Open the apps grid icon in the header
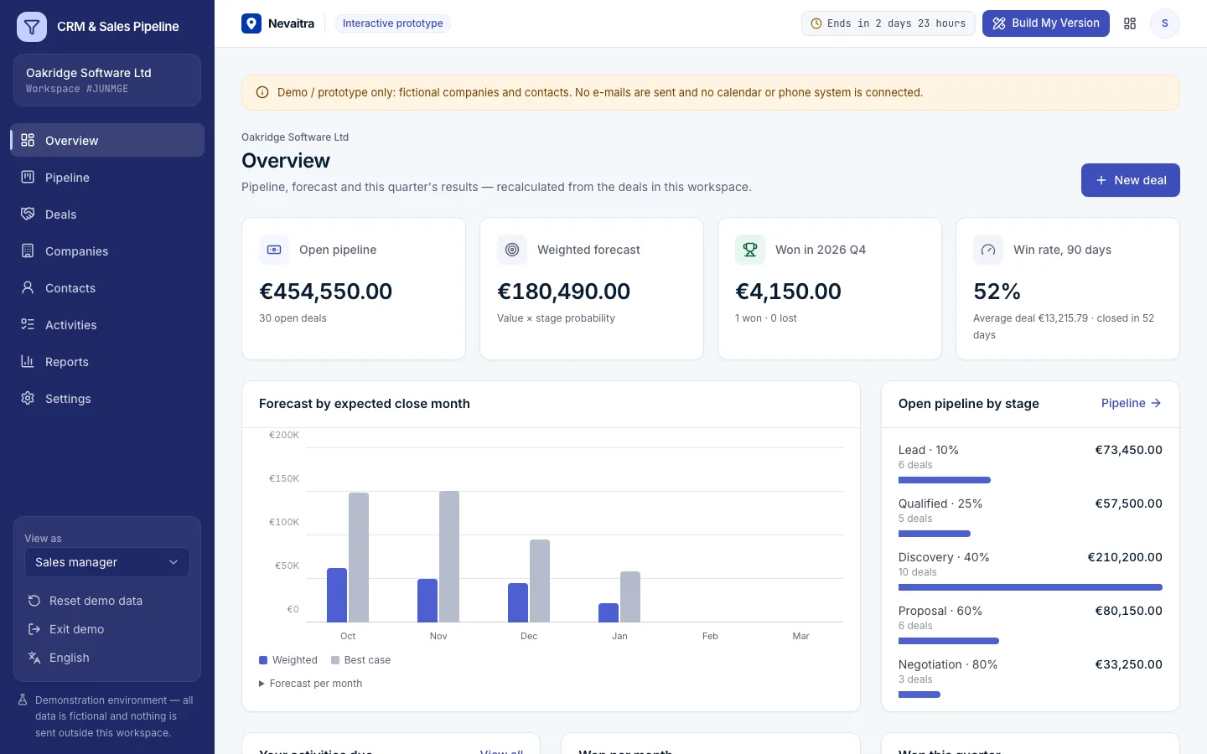 1130,23
